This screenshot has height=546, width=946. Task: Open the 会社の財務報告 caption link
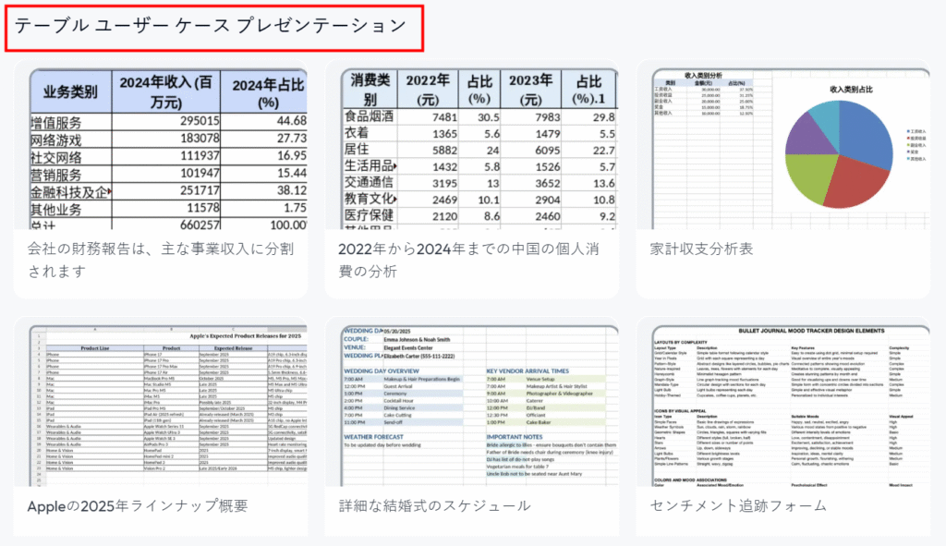click(x=157, y=260)
